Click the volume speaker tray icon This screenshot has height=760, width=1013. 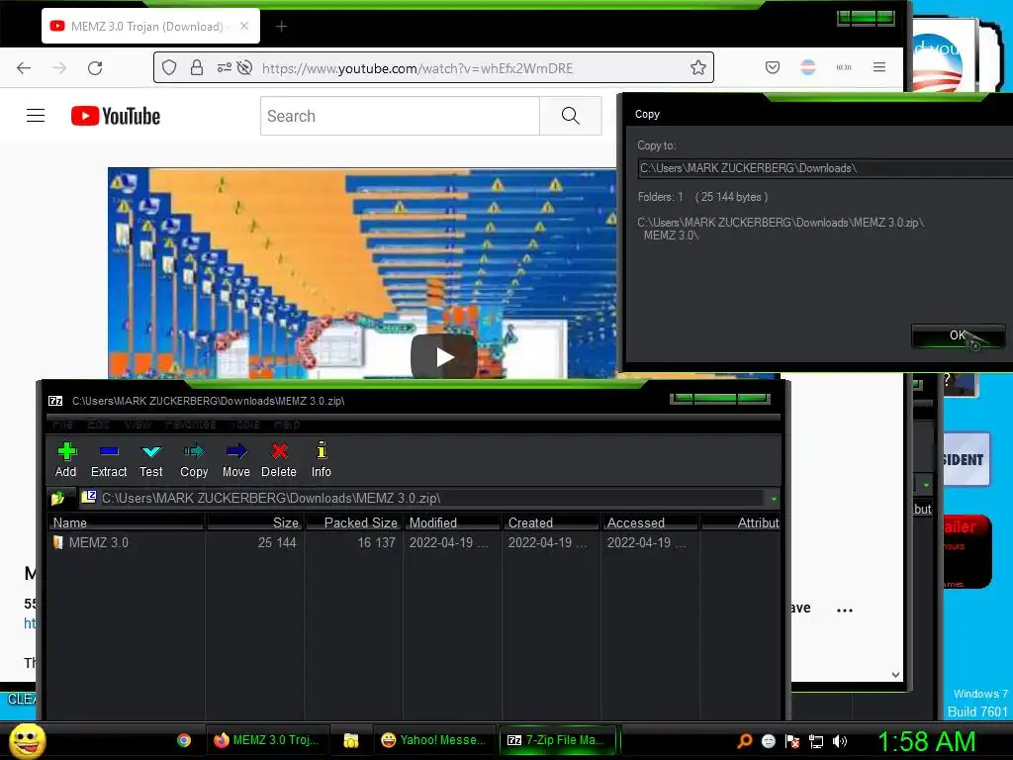pos(840,741)
